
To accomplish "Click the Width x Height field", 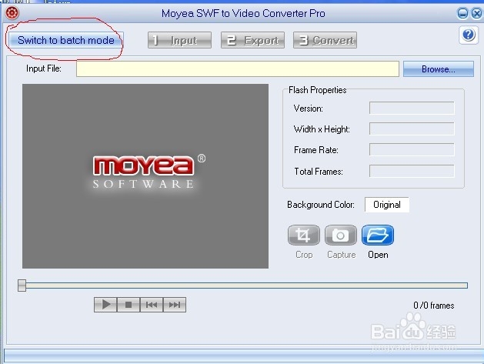I will click(x=412, y=129).
